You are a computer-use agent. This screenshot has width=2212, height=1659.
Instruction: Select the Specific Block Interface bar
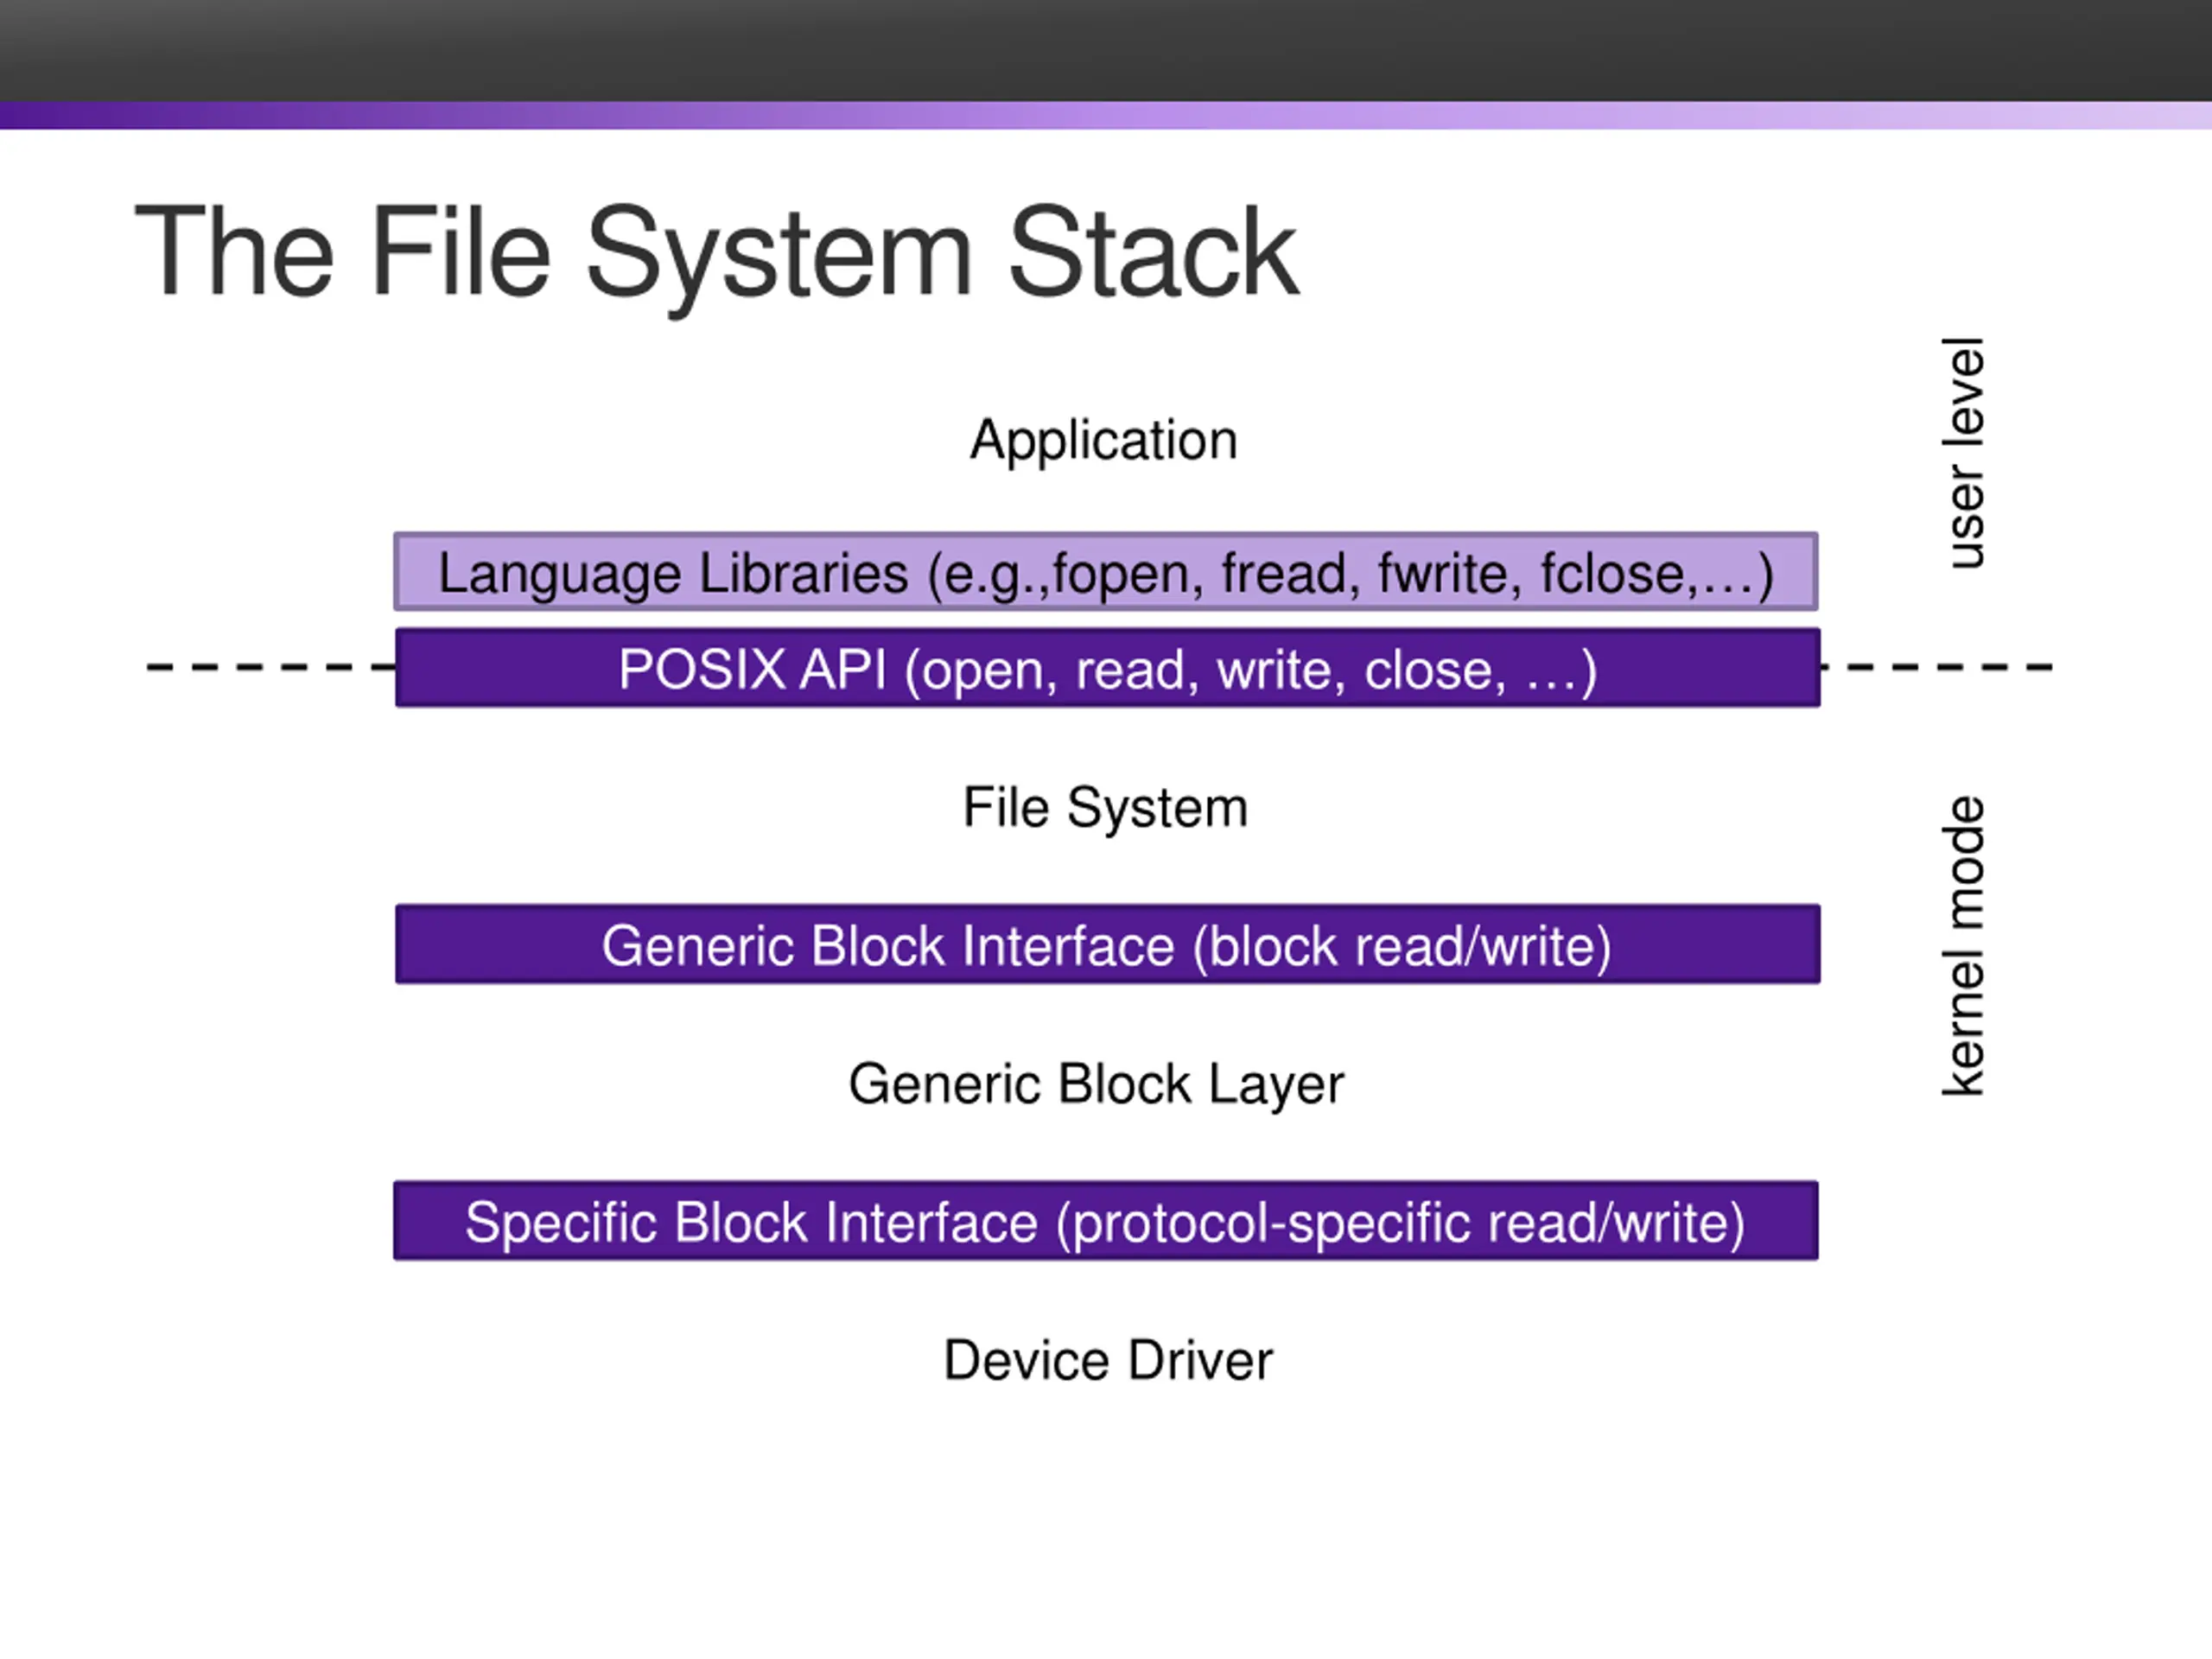1106,1220
